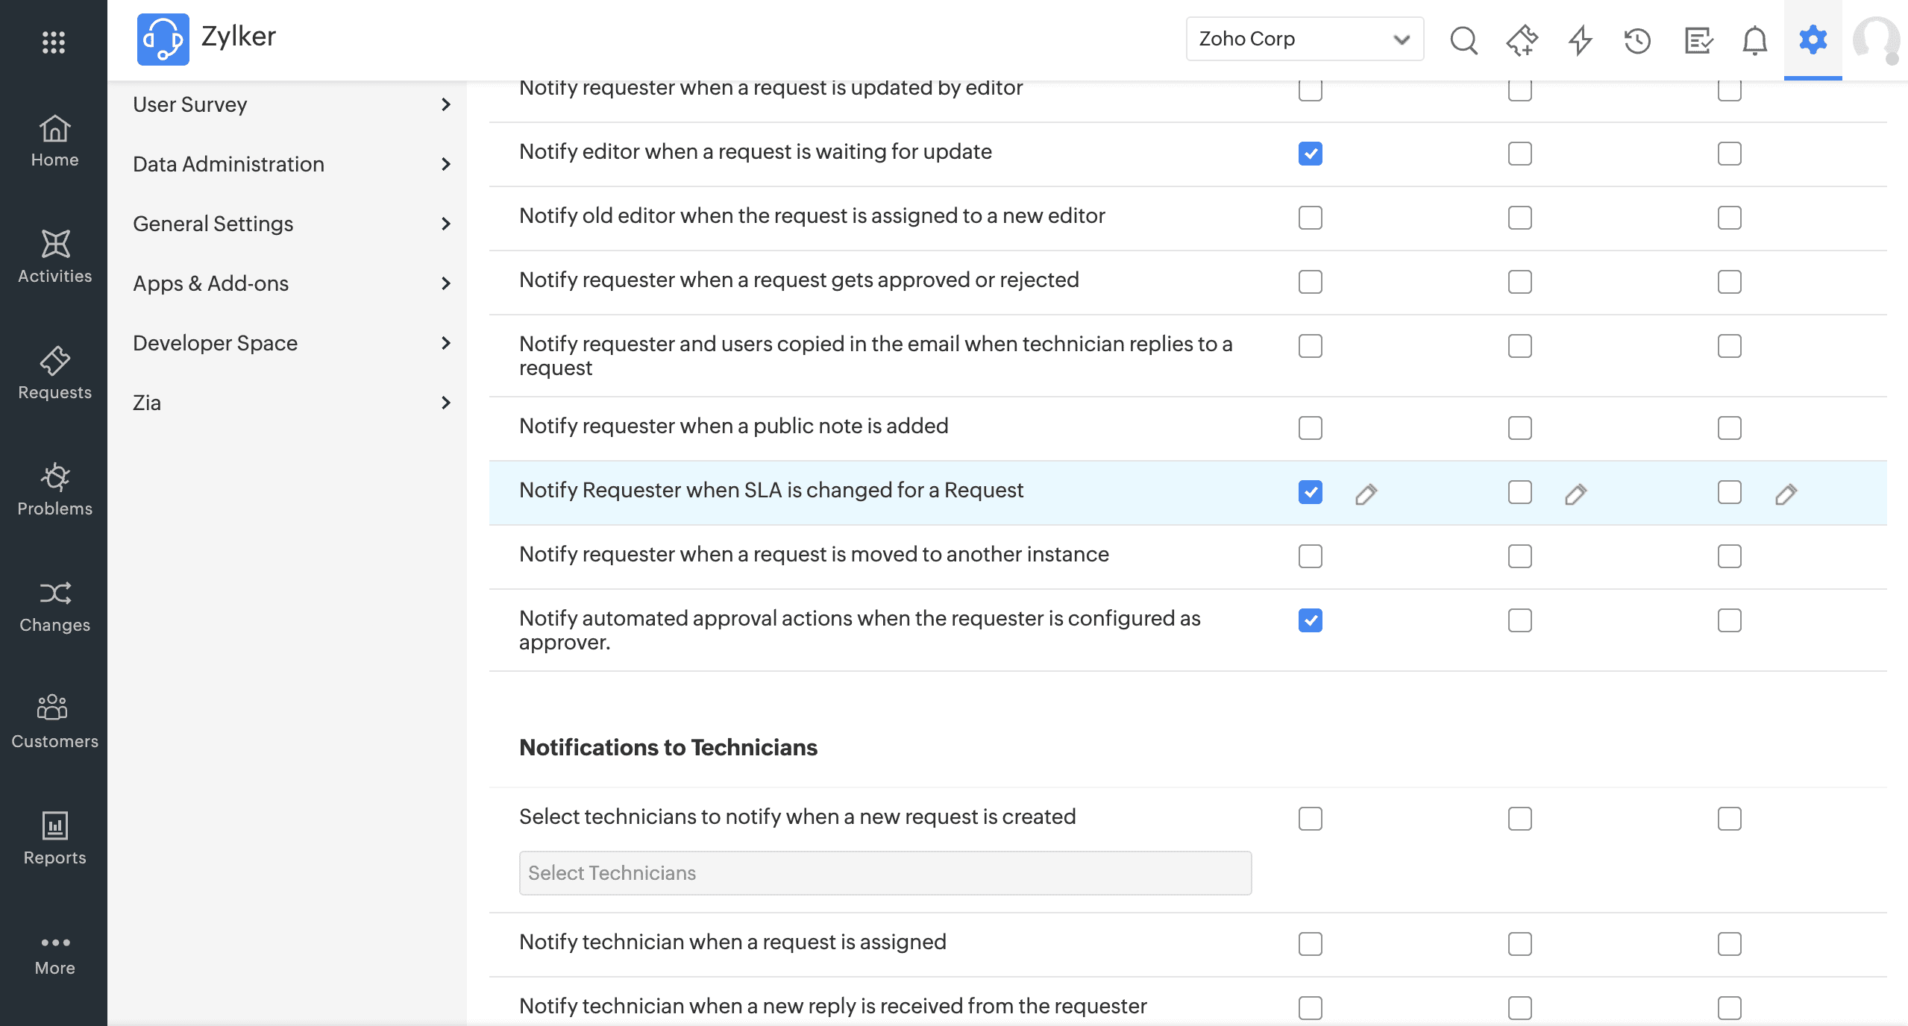Click the Select Technicians input field
The height and width of the screenshot is (1026, 1908).
coord(885,873)
